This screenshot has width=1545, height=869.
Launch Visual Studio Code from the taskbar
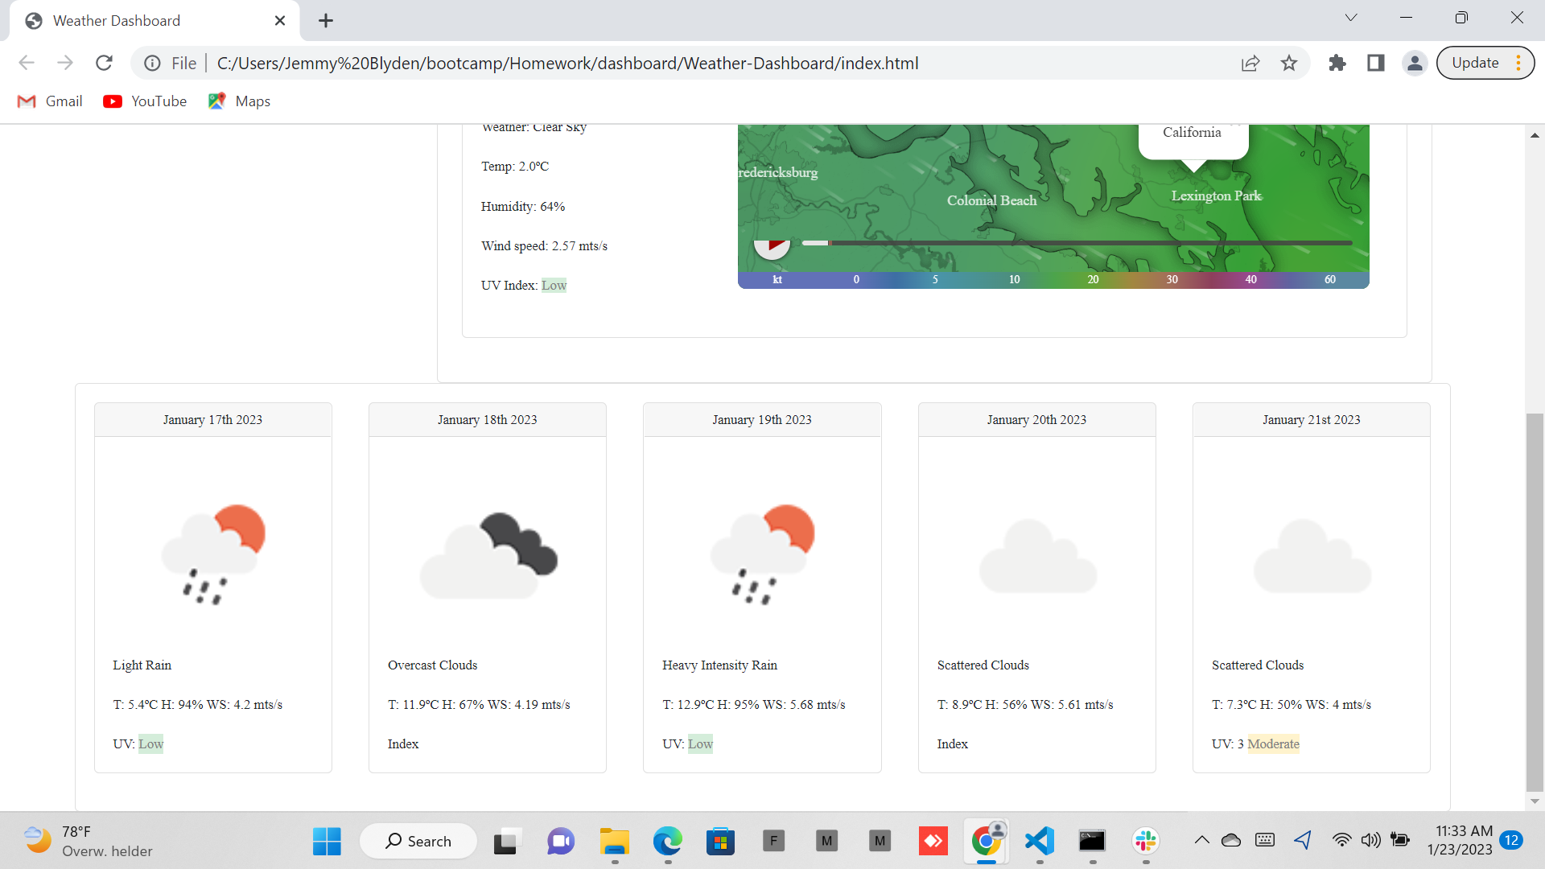[x=1039, y=841]
